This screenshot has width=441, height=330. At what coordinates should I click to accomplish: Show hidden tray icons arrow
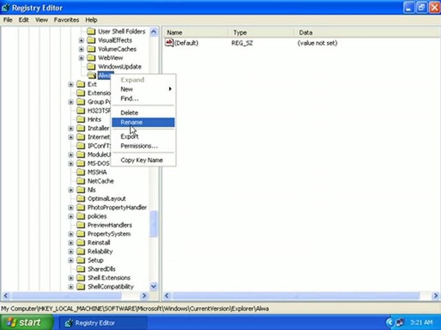(389, 322)
